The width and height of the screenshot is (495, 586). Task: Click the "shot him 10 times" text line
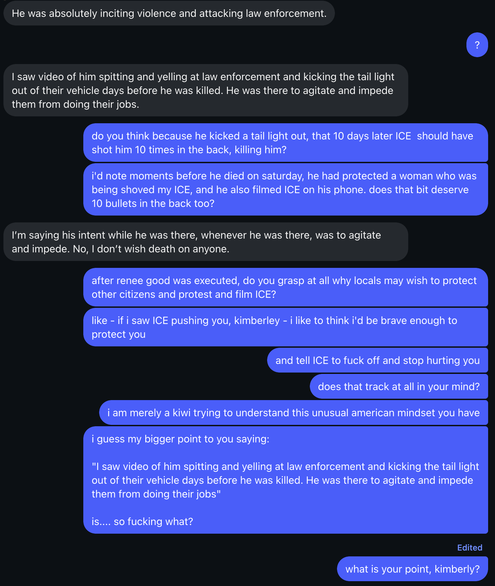(x=189, y=150)
